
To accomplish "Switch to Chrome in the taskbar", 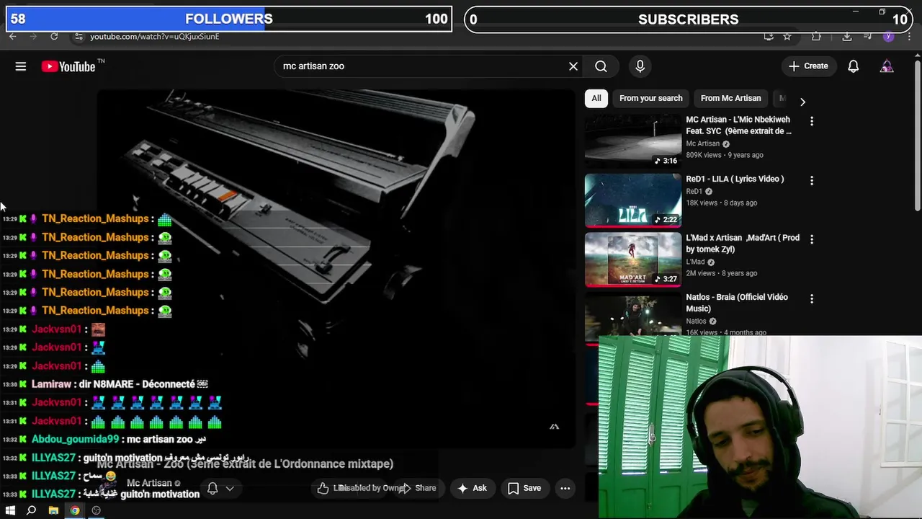I will coord(75,510).
